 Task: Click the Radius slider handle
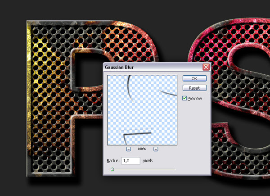(x=112, y=169)
